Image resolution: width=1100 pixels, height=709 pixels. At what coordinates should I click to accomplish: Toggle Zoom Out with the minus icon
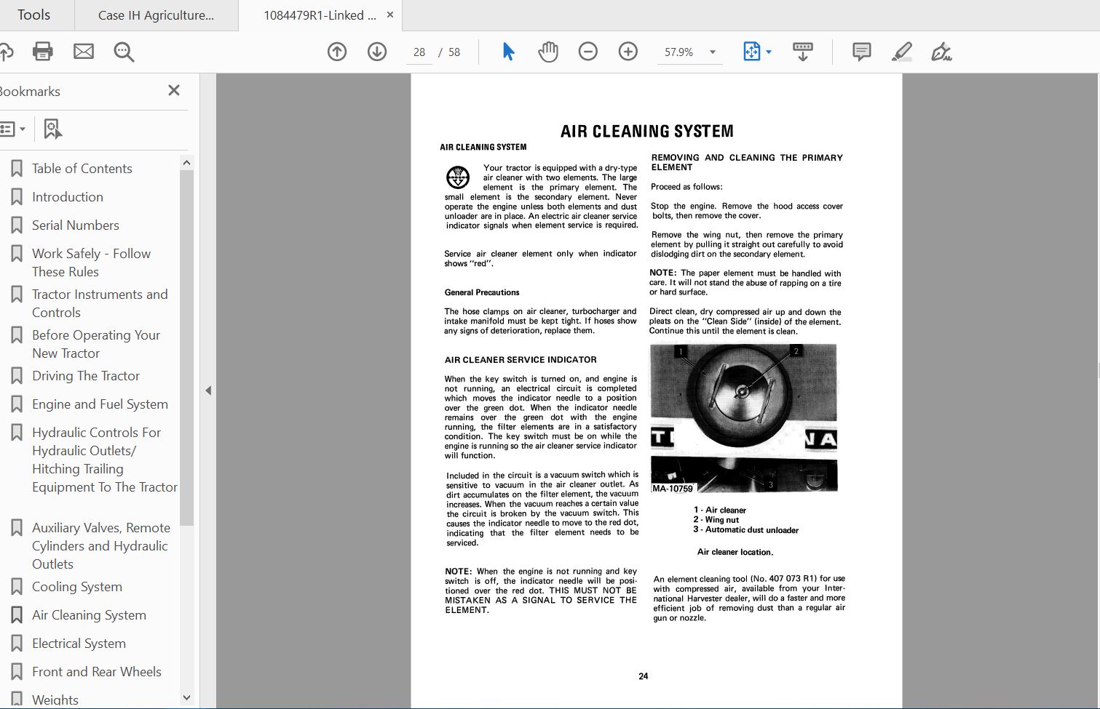click(x=588, y=51)
